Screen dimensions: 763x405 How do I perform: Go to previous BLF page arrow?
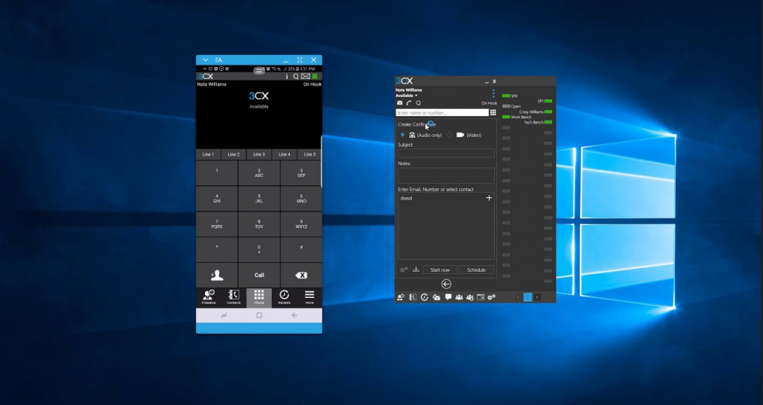519,297
